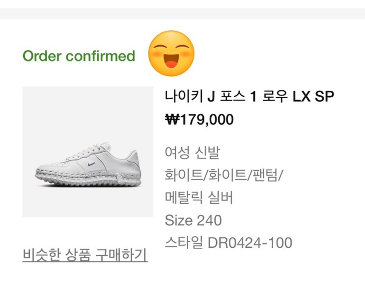365x287 pixels.
Task: Open the 비슷한 상품 구매하기 link
Action: (x=85, y=255)
